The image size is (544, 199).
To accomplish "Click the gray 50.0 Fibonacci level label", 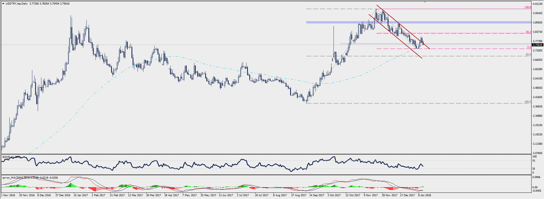I will coord(528,55).
